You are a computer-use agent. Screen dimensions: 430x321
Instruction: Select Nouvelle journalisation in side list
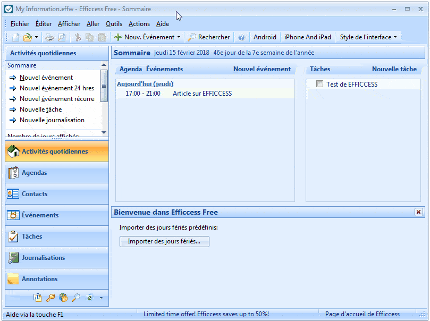[x=52, y=120]
